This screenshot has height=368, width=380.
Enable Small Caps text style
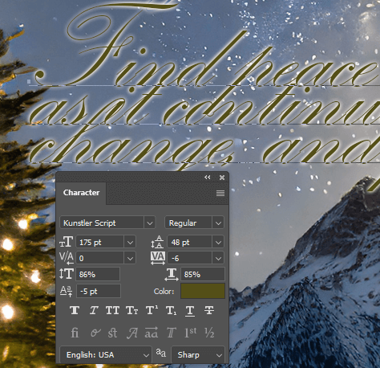[132, 310]
